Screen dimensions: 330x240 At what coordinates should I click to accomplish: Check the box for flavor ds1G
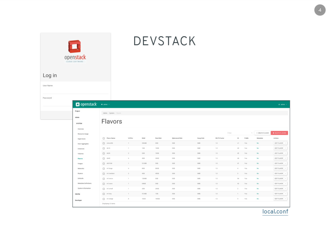tap(103, 148)
